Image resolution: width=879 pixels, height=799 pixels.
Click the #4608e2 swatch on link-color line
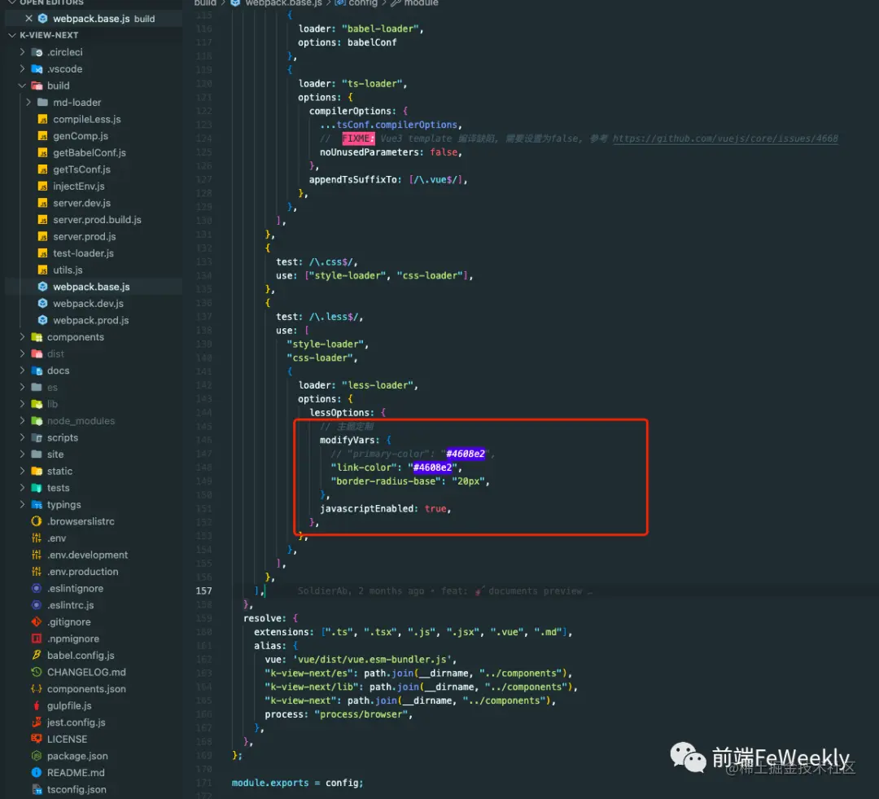coord(432,468)
